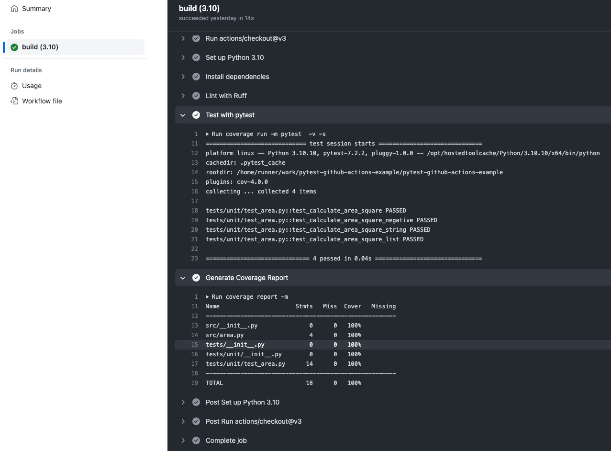Click the green check icon next to build (3.10)
Image resolution: width=611 pixels, height=451 pixels.
15,47
